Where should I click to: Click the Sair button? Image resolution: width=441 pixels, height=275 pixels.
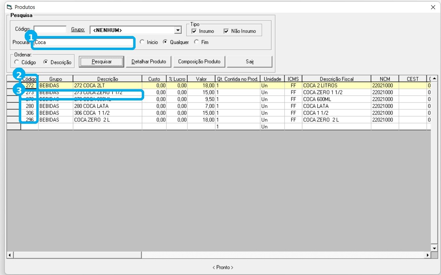click(x=250, y=62)
